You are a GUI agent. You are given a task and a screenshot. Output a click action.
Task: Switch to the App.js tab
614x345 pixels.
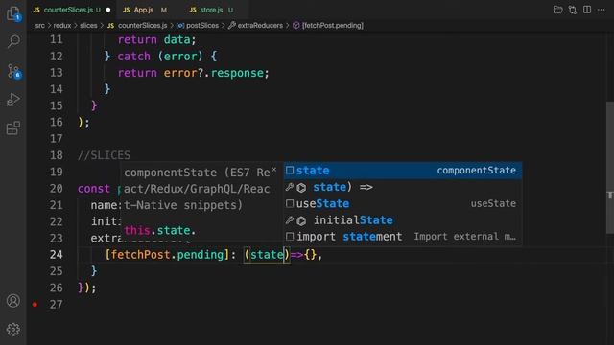tap(143, 10)
